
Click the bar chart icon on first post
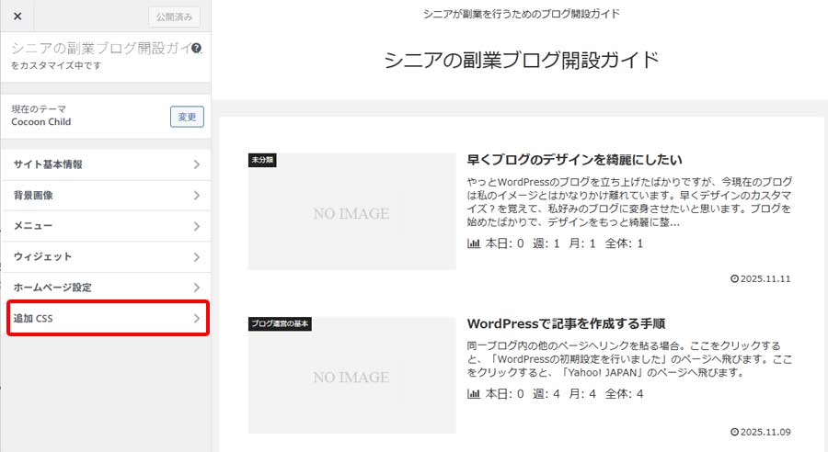474,244
